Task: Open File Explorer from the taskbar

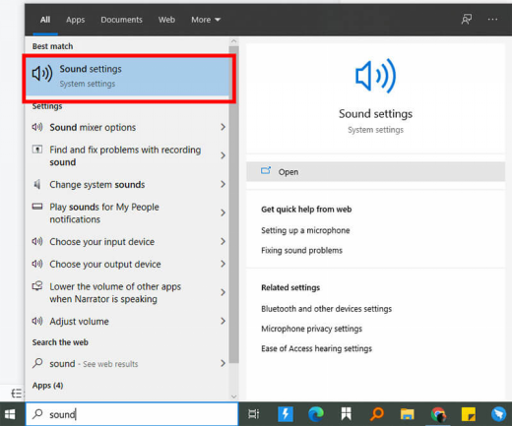Action: (x=408, y=414)
